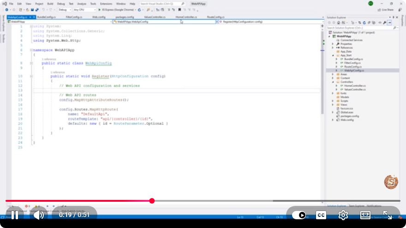Screen dimensions: 406x228
Task: Open the Edit menu
Action: (x=19, y=4)
